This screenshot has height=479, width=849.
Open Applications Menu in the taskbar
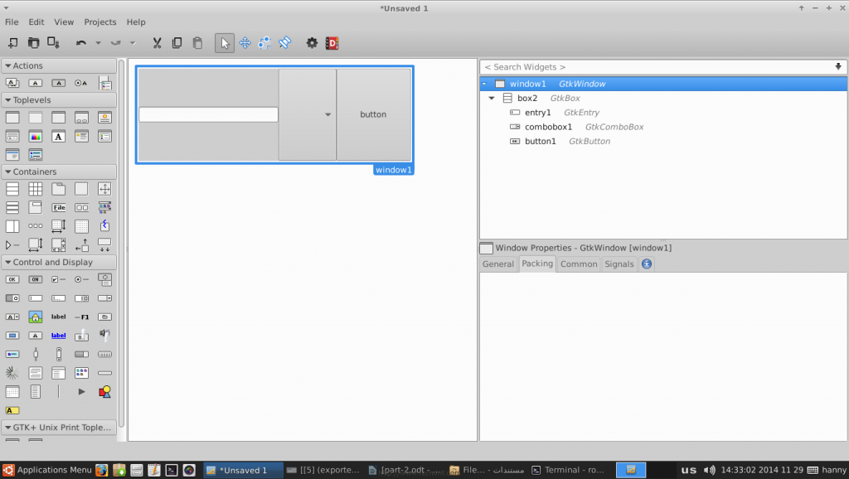point(47,470)
